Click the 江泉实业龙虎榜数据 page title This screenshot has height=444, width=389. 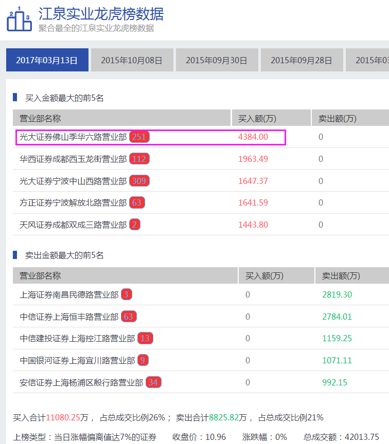click(x=101, y=13)
